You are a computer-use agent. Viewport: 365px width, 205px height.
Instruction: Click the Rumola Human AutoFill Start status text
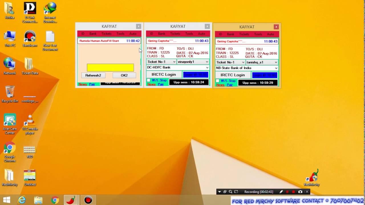click(x=99, y=41)
